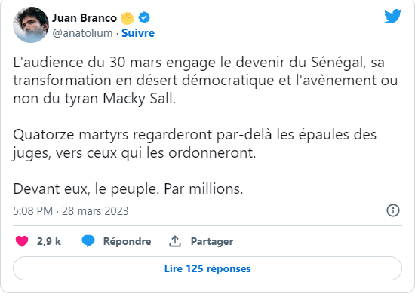Follow the account via Suivre

138,33
